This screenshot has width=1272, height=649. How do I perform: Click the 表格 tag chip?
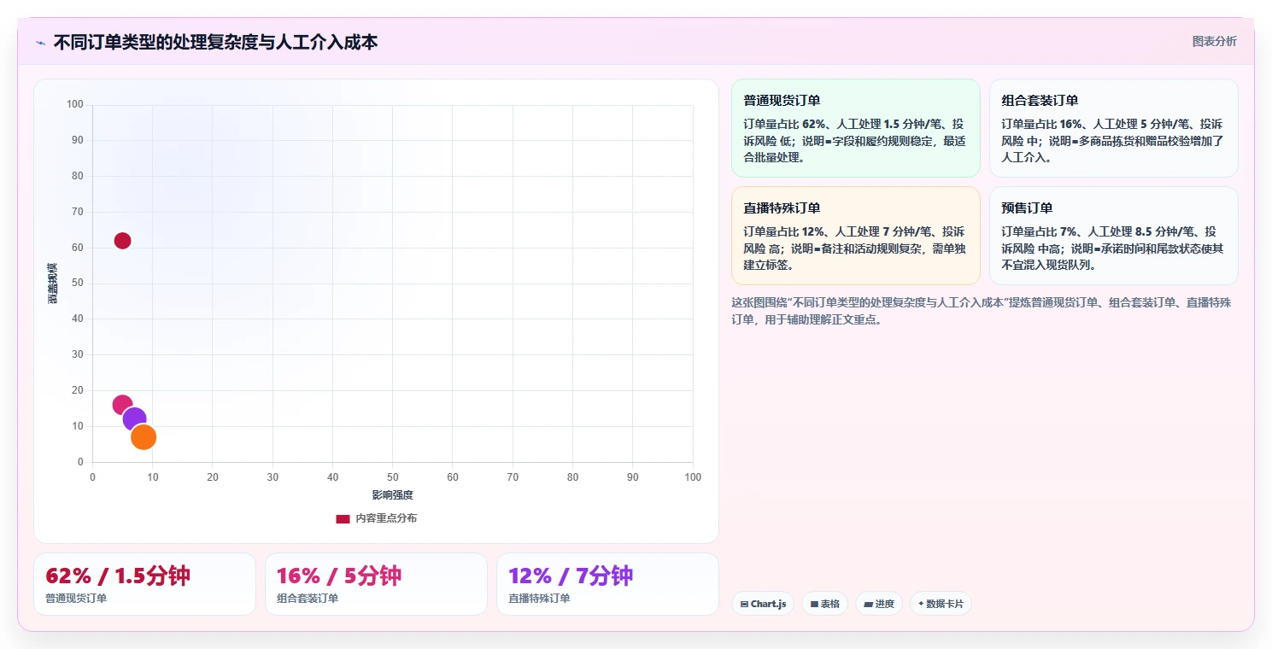(824, 604)
